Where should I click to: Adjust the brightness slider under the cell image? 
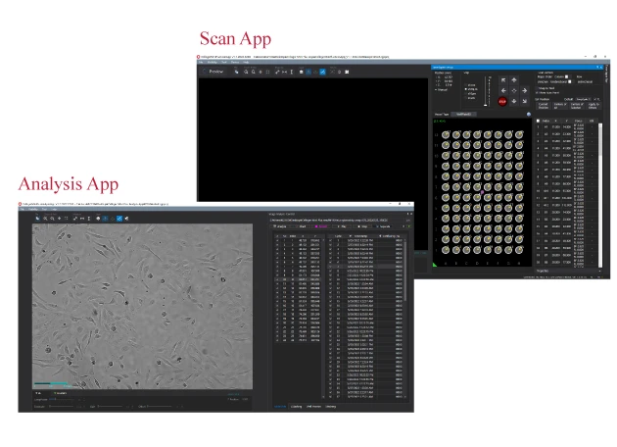click(62, 400)
